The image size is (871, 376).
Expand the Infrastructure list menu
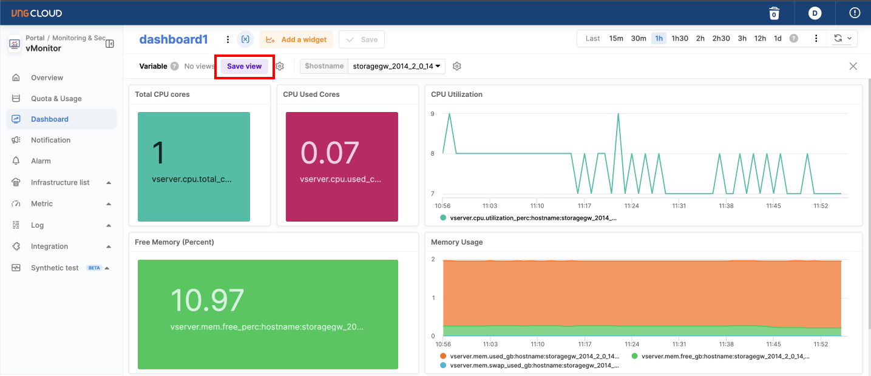point(61,182)
